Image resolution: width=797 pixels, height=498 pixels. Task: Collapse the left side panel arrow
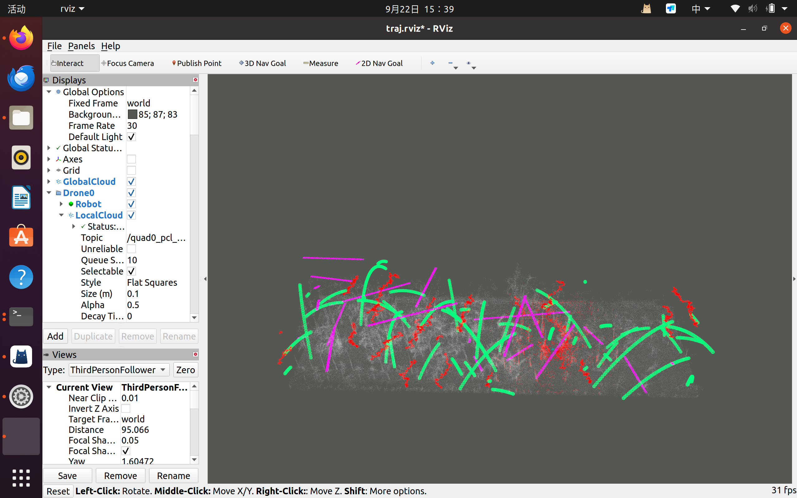205,279
